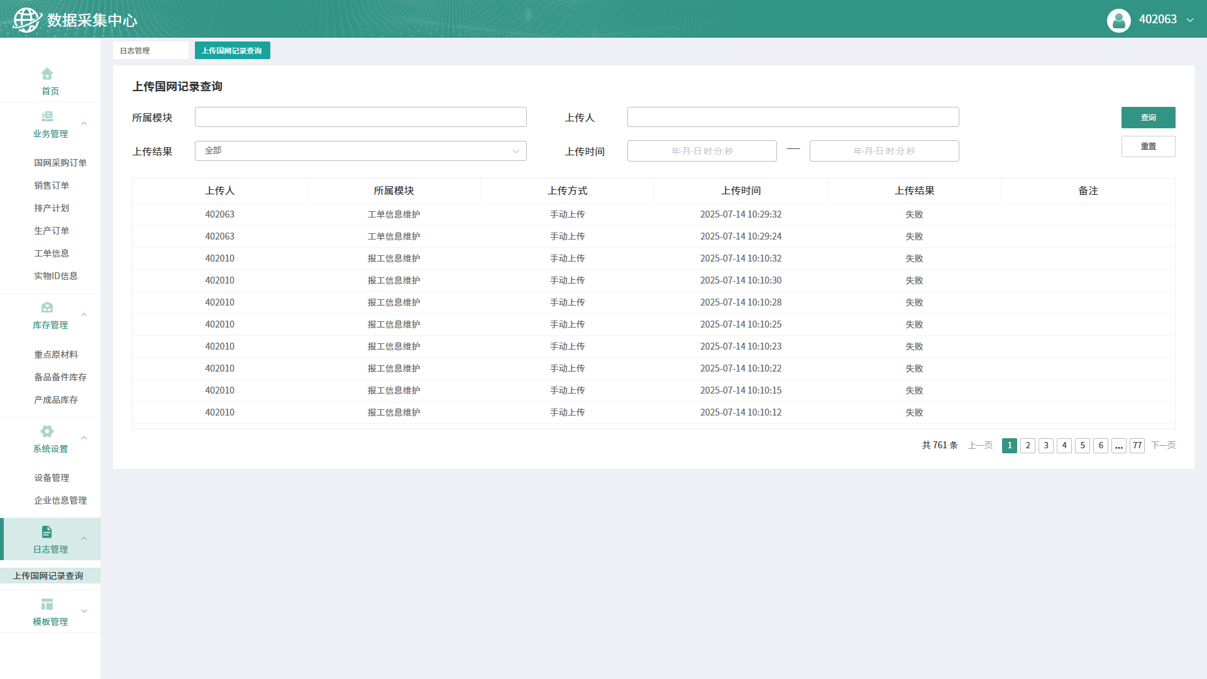1207x679 pixels.
Task: Collapse the 业务管理 section chevron
Action: click(x=84, y=124)
